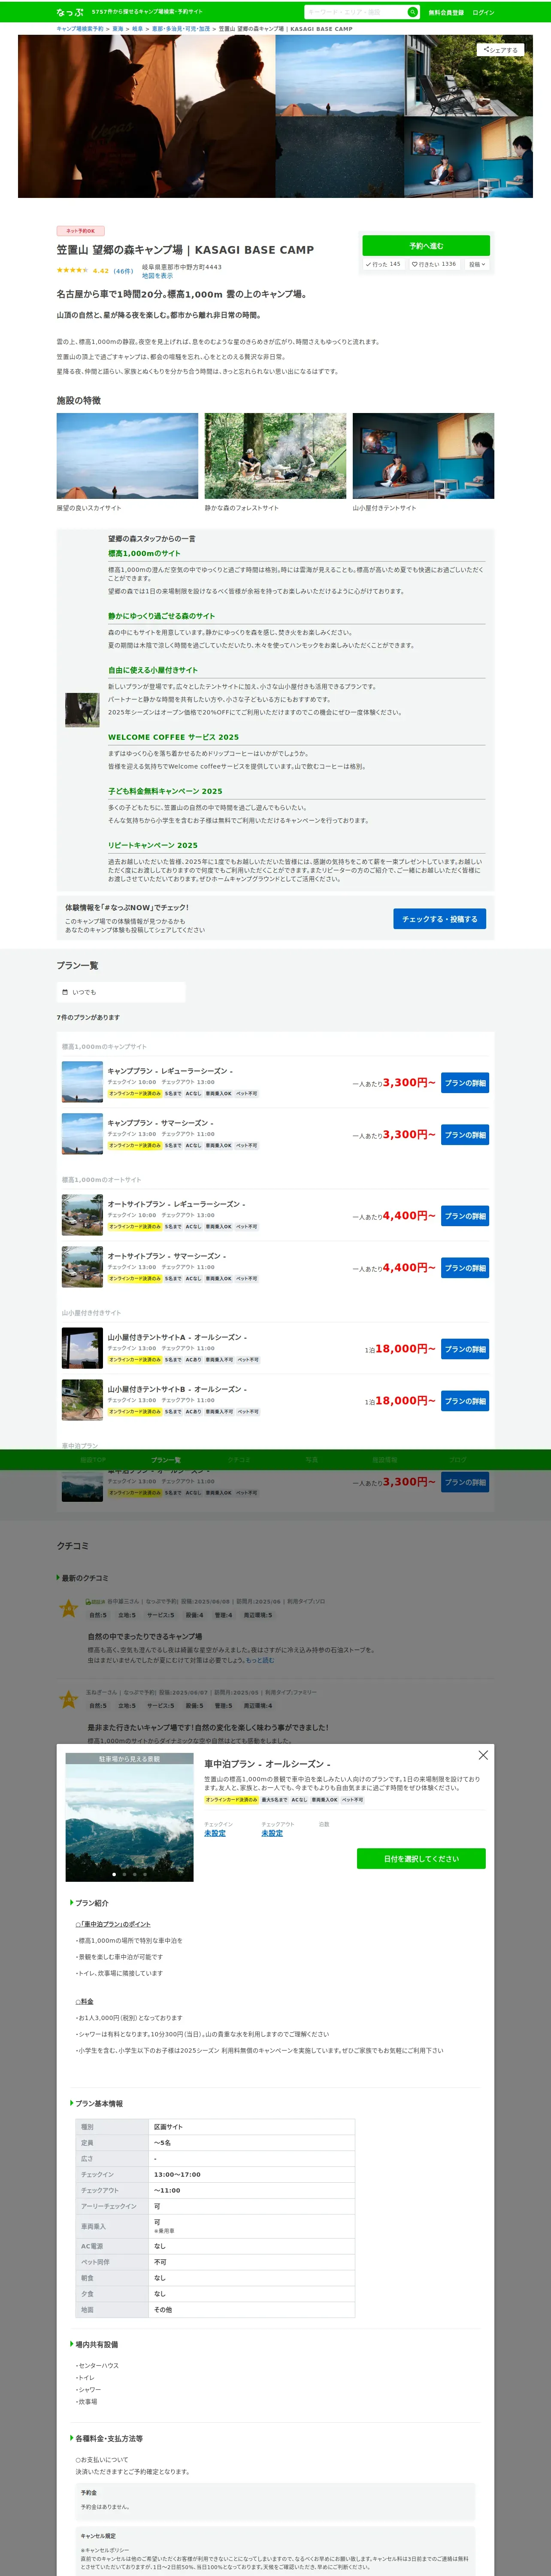Screen dimensions: 551x2576
Task: Toggle the 行った 145 checkmark
Action: (384, 264)
